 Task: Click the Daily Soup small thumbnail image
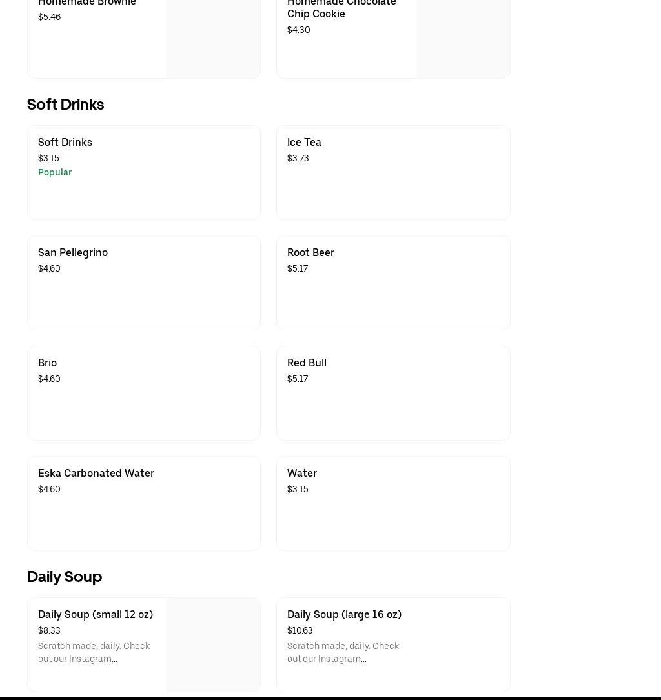[x=213, y=645]
